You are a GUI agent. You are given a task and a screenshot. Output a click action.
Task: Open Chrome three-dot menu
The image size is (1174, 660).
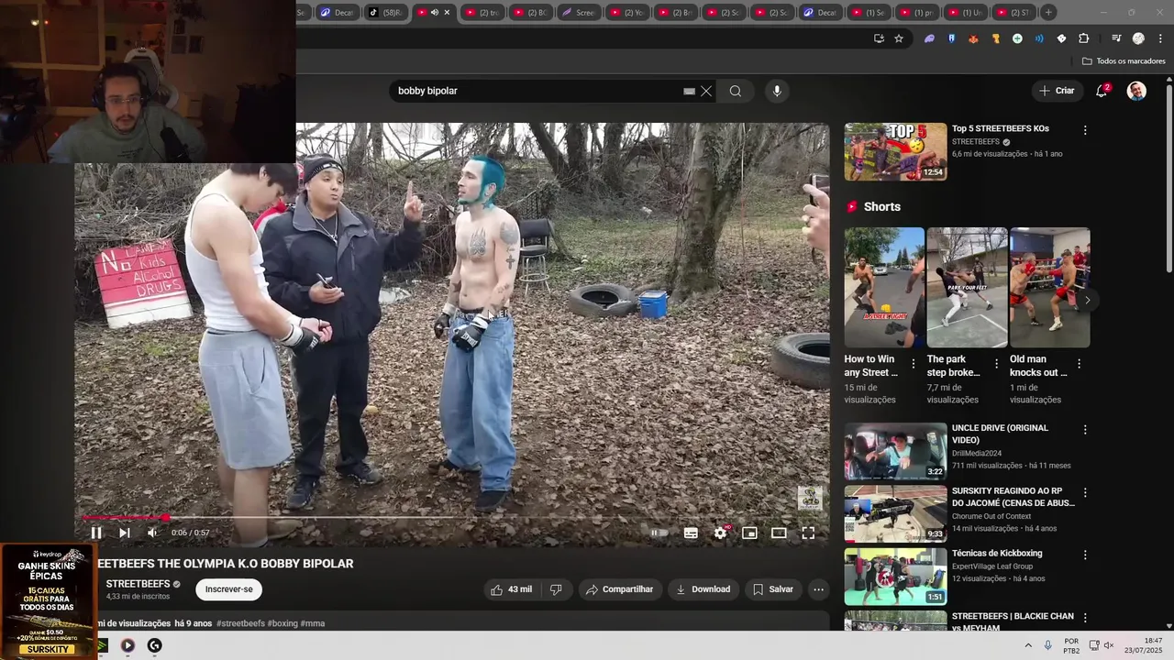click(1159, 38)
